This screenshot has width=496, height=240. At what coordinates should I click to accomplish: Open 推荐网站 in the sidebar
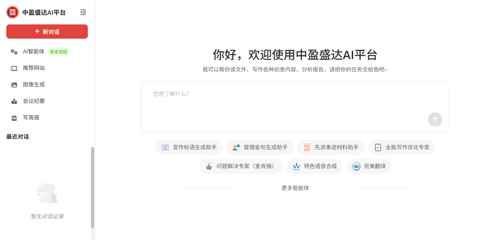tap(34, 68)
